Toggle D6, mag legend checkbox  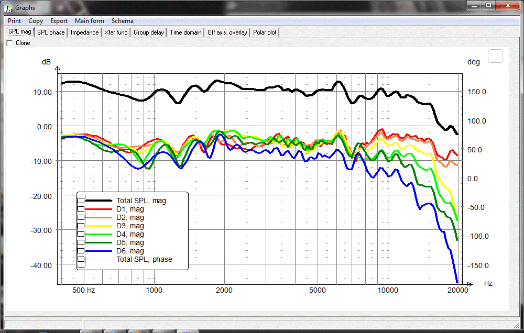81,251
